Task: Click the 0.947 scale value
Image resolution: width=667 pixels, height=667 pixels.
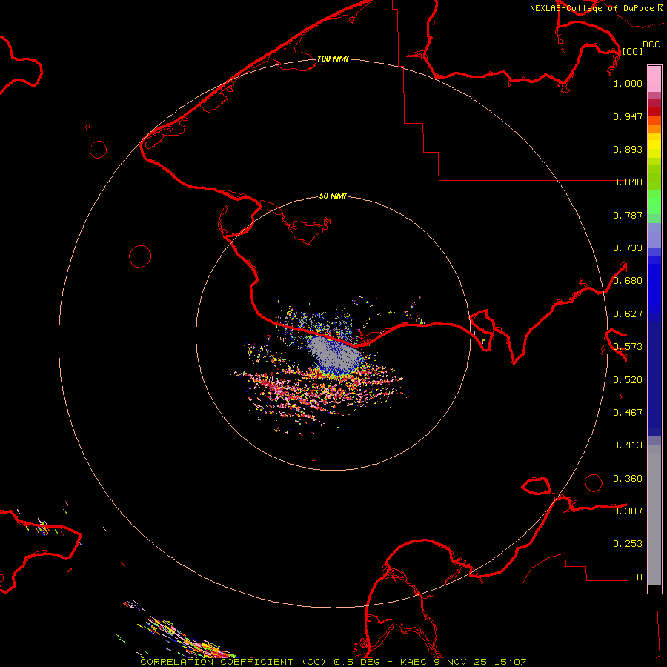Action: click(628, 116)
